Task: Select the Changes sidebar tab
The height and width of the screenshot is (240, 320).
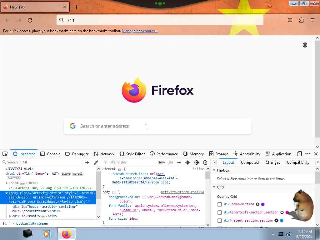Action: pos(272,162)
